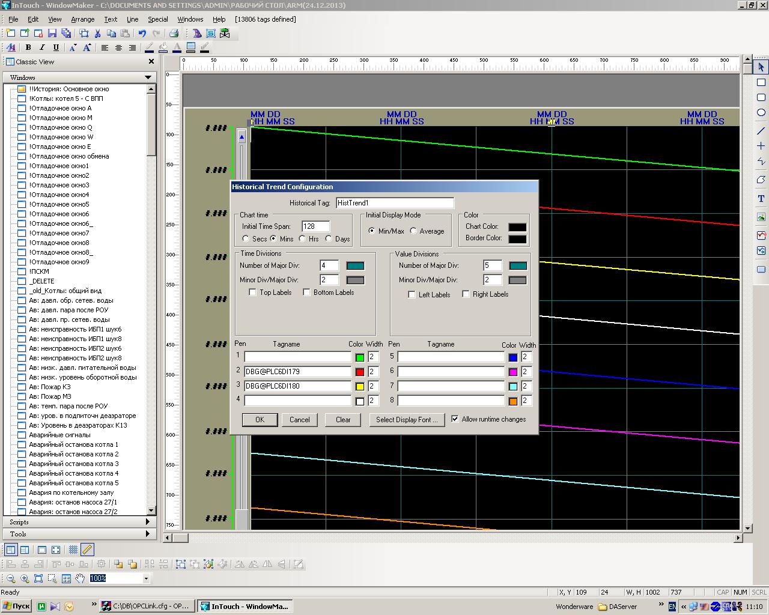Select the Hrs radio button
Image resolution: width=769 pixels, height=615 pixels.
pyautogui.click(x=302, y=238)
